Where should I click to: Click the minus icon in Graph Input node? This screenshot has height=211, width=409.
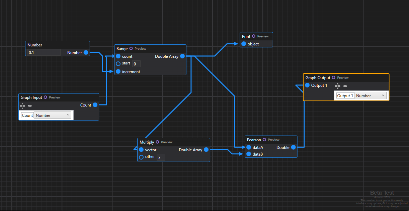pyautogui.click(x=30, y=105)
